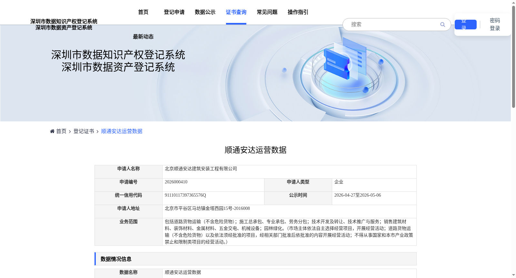Click the 统一信用代码 label cell

click(x=128, y=198)
